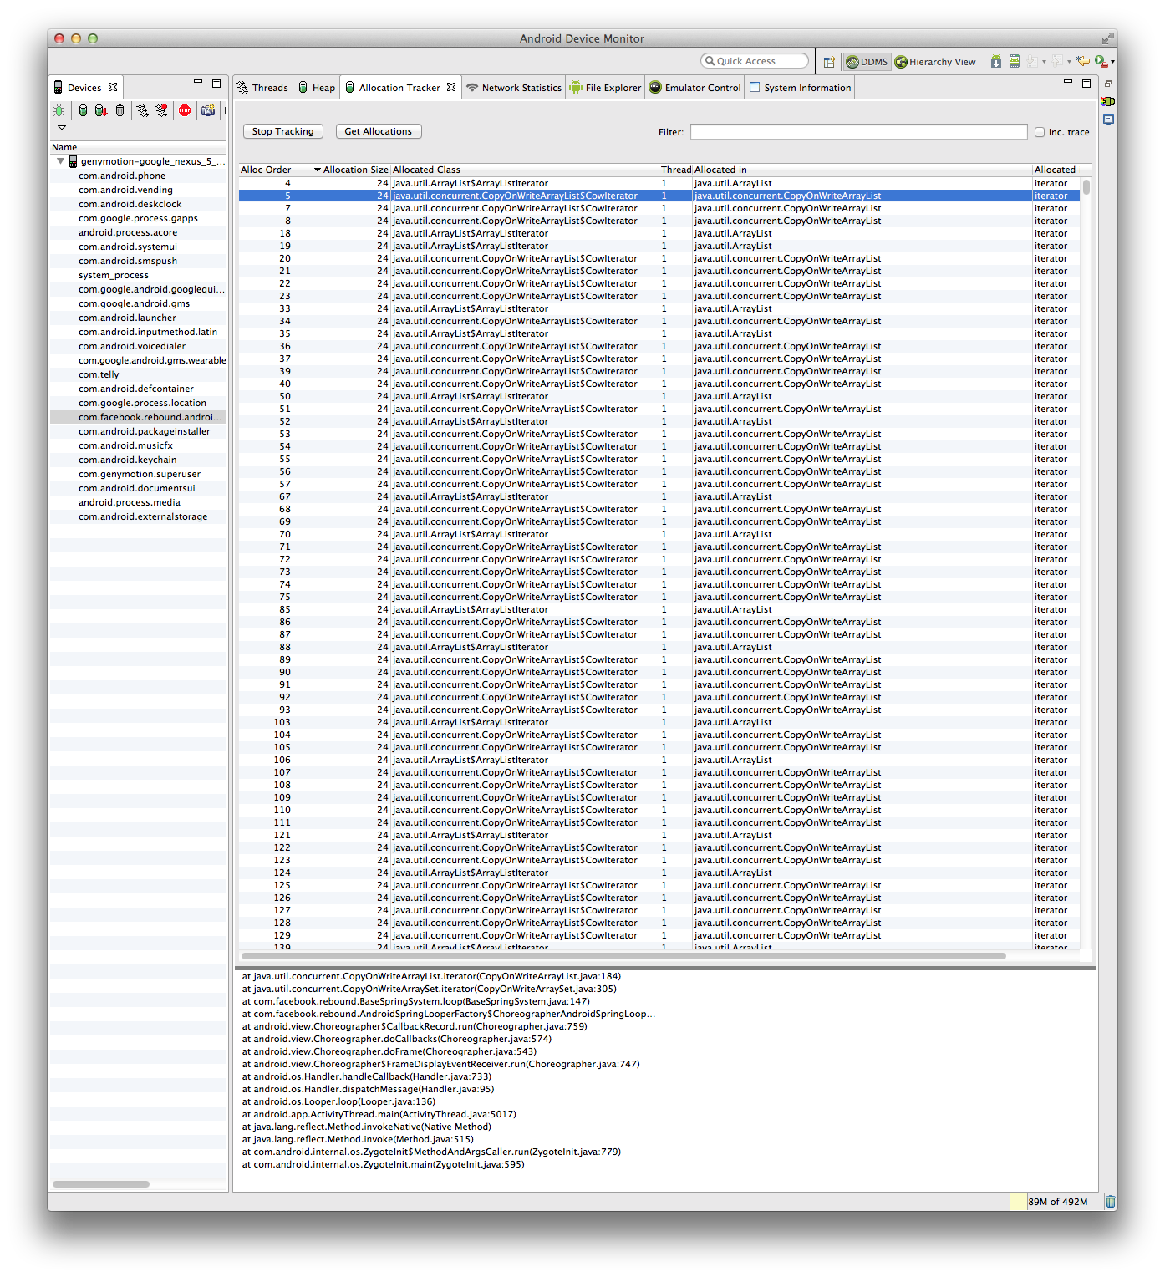Click the allocation table vertical scrollbar thumb

1086,186
